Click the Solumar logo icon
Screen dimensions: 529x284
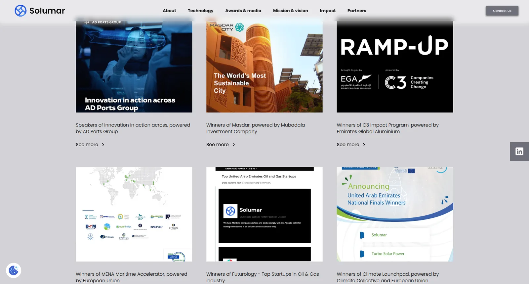pyautogui.click(x=20, y=11)
